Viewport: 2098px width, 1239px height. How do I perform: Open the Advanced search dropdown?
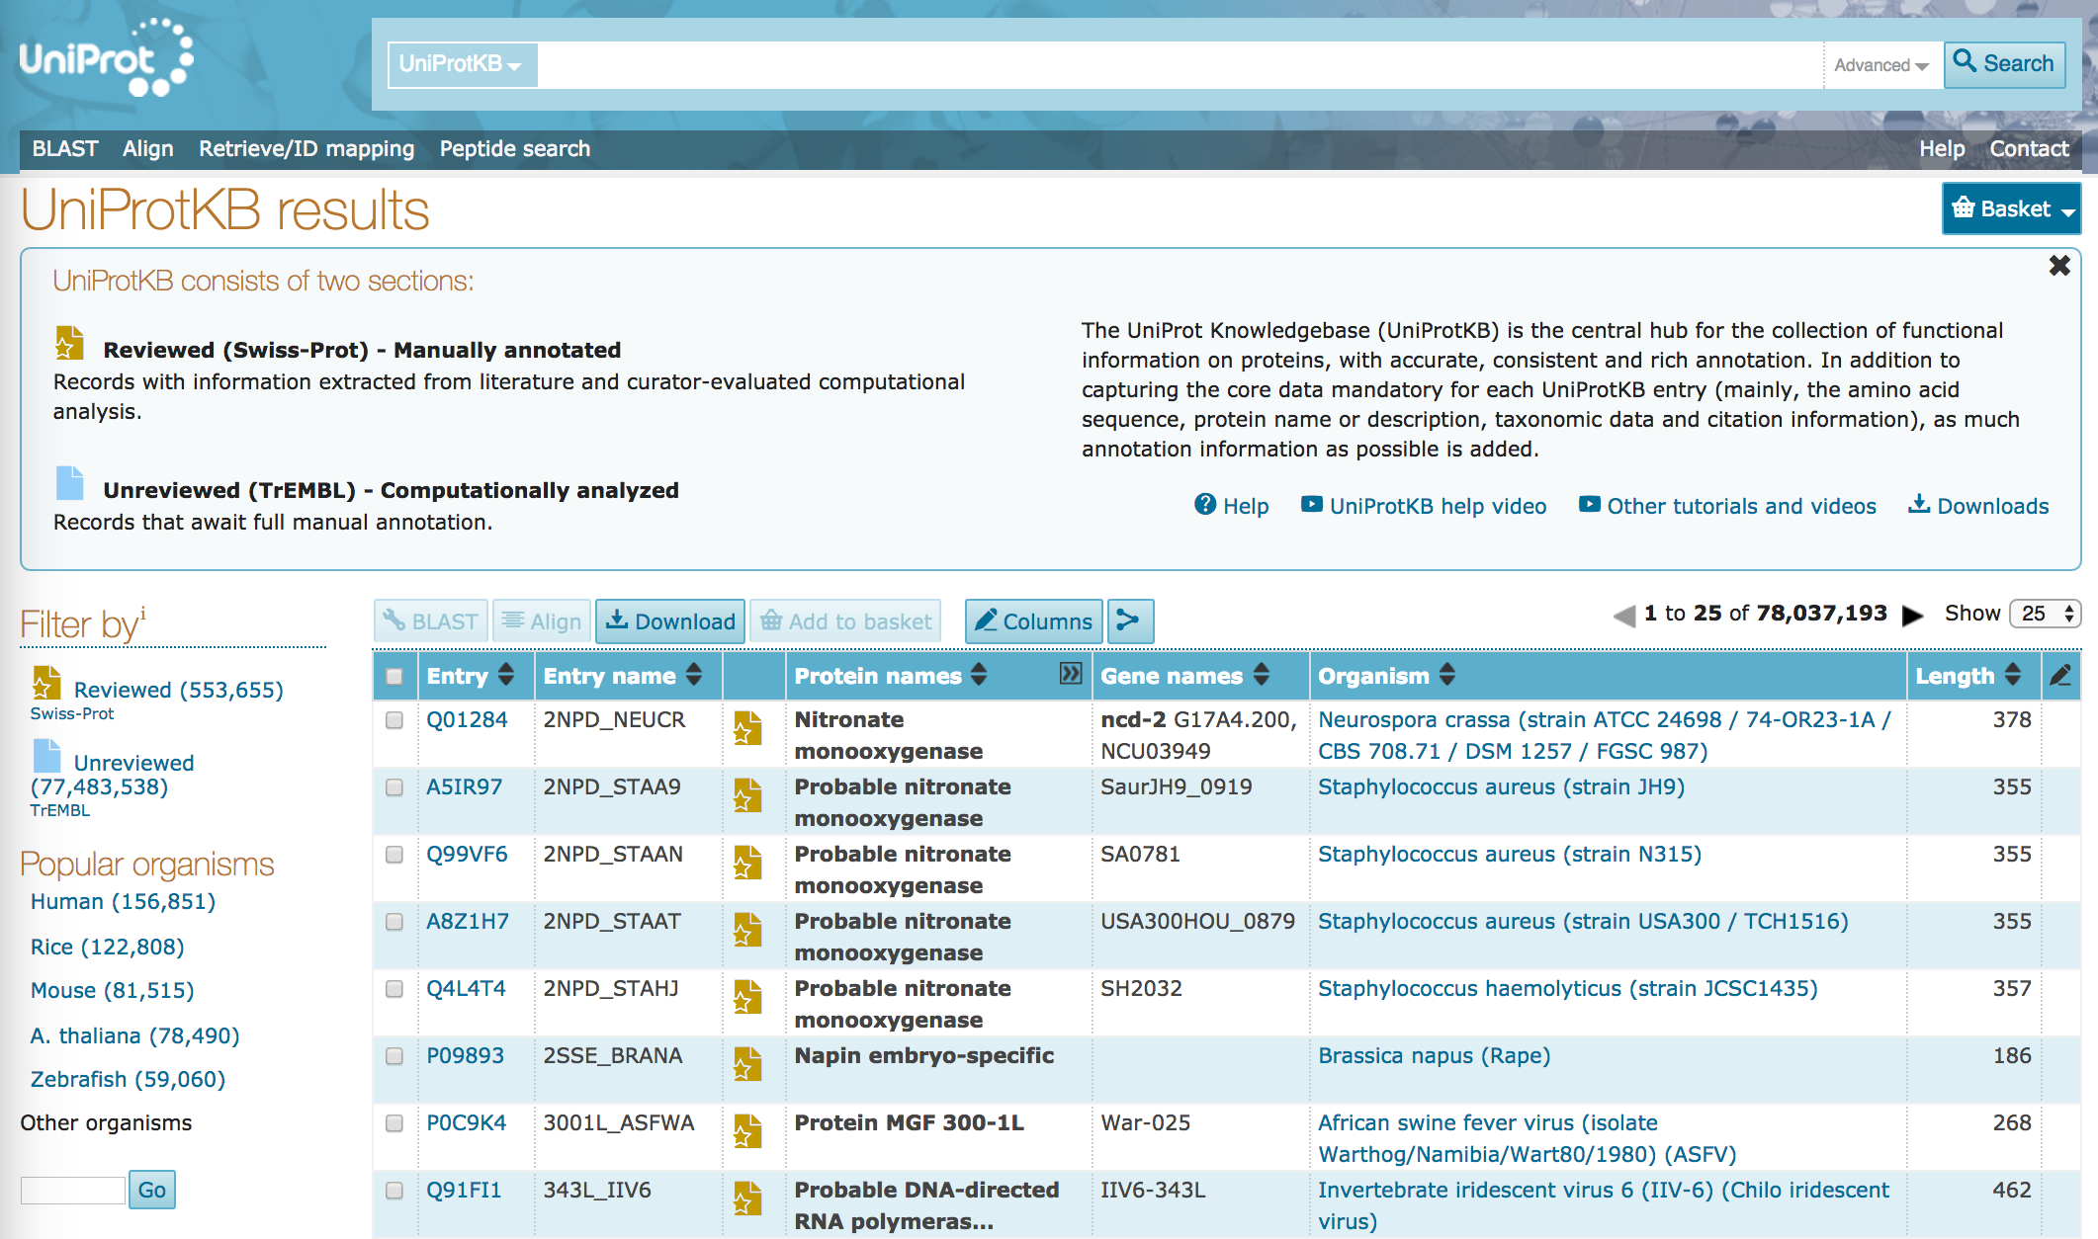pyautogui.click(x=1881, y=65)
